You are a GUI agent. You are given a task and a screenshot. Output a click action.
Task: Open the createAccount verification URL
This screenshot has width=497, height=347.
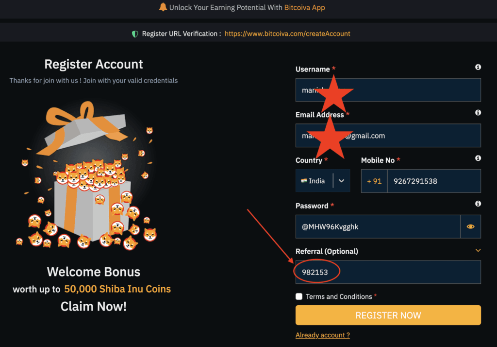click(x=287, y=34)
